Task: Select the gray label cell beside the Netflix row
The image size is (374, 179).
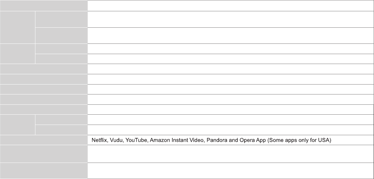Action: pos(44,140)
